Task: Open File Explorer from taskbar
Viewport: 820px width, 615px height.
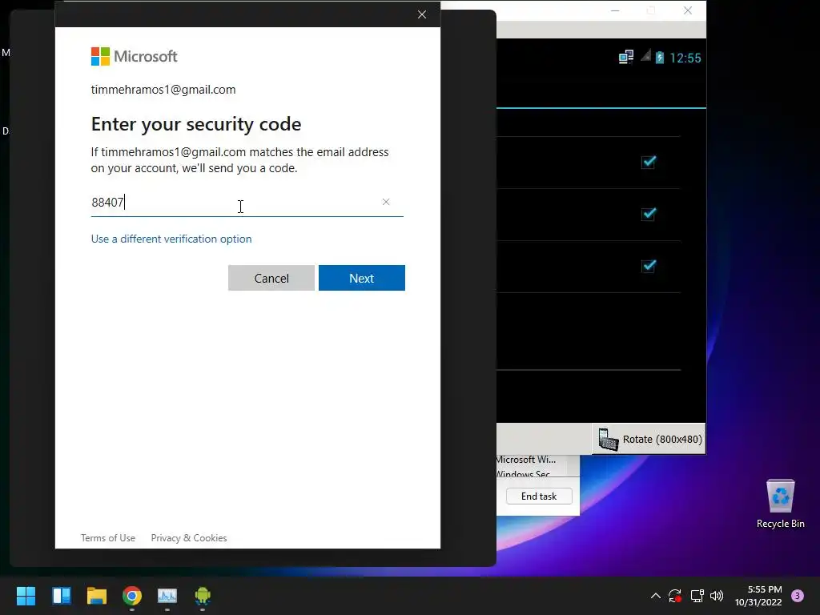Action: pos(97,596)
